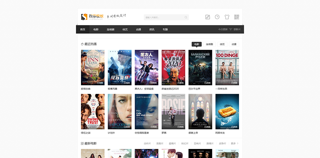Show the QR code icon

point(237,17)
